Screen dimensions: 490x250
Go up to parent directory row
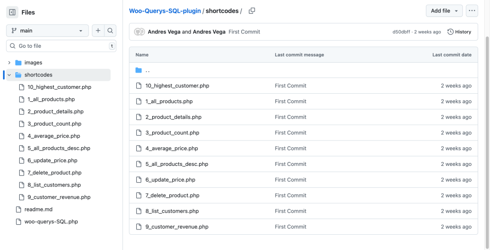pos(303,70)
